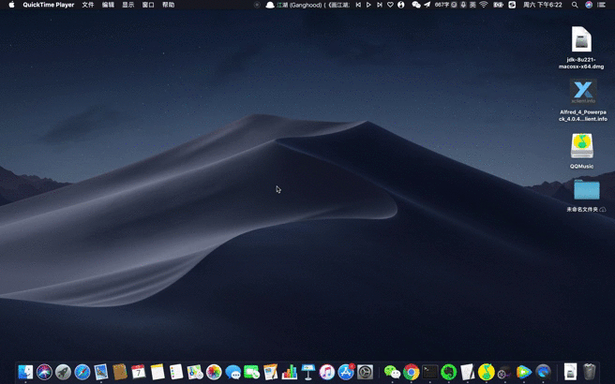This screenshot has width=615, height=384.
Task: Open the 英 input source menu
Action: (473, 5)
